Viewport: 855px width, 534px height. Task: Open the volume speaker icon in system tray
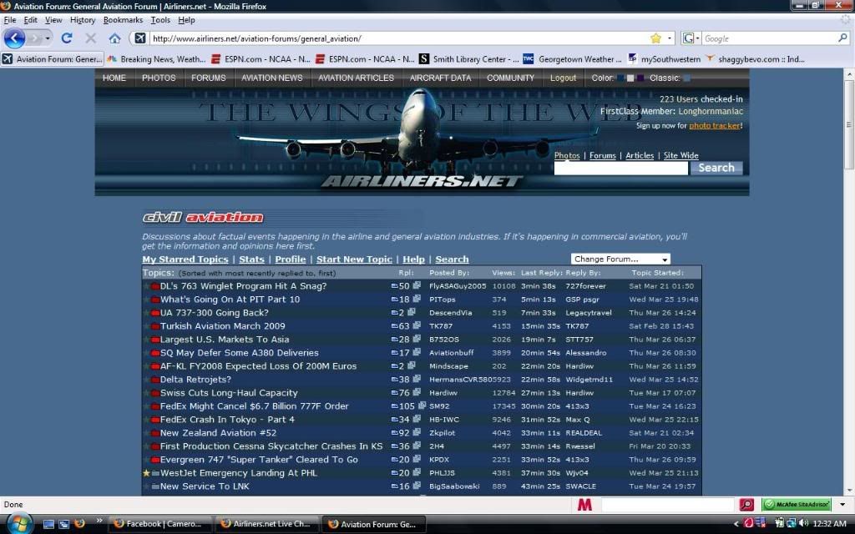(804, 524)
